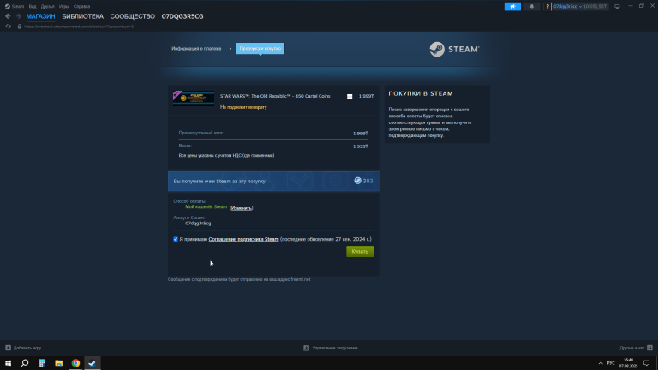658x370 pixels.
Task: Click the account name under Аккаунт Steam
Action: 198,224
